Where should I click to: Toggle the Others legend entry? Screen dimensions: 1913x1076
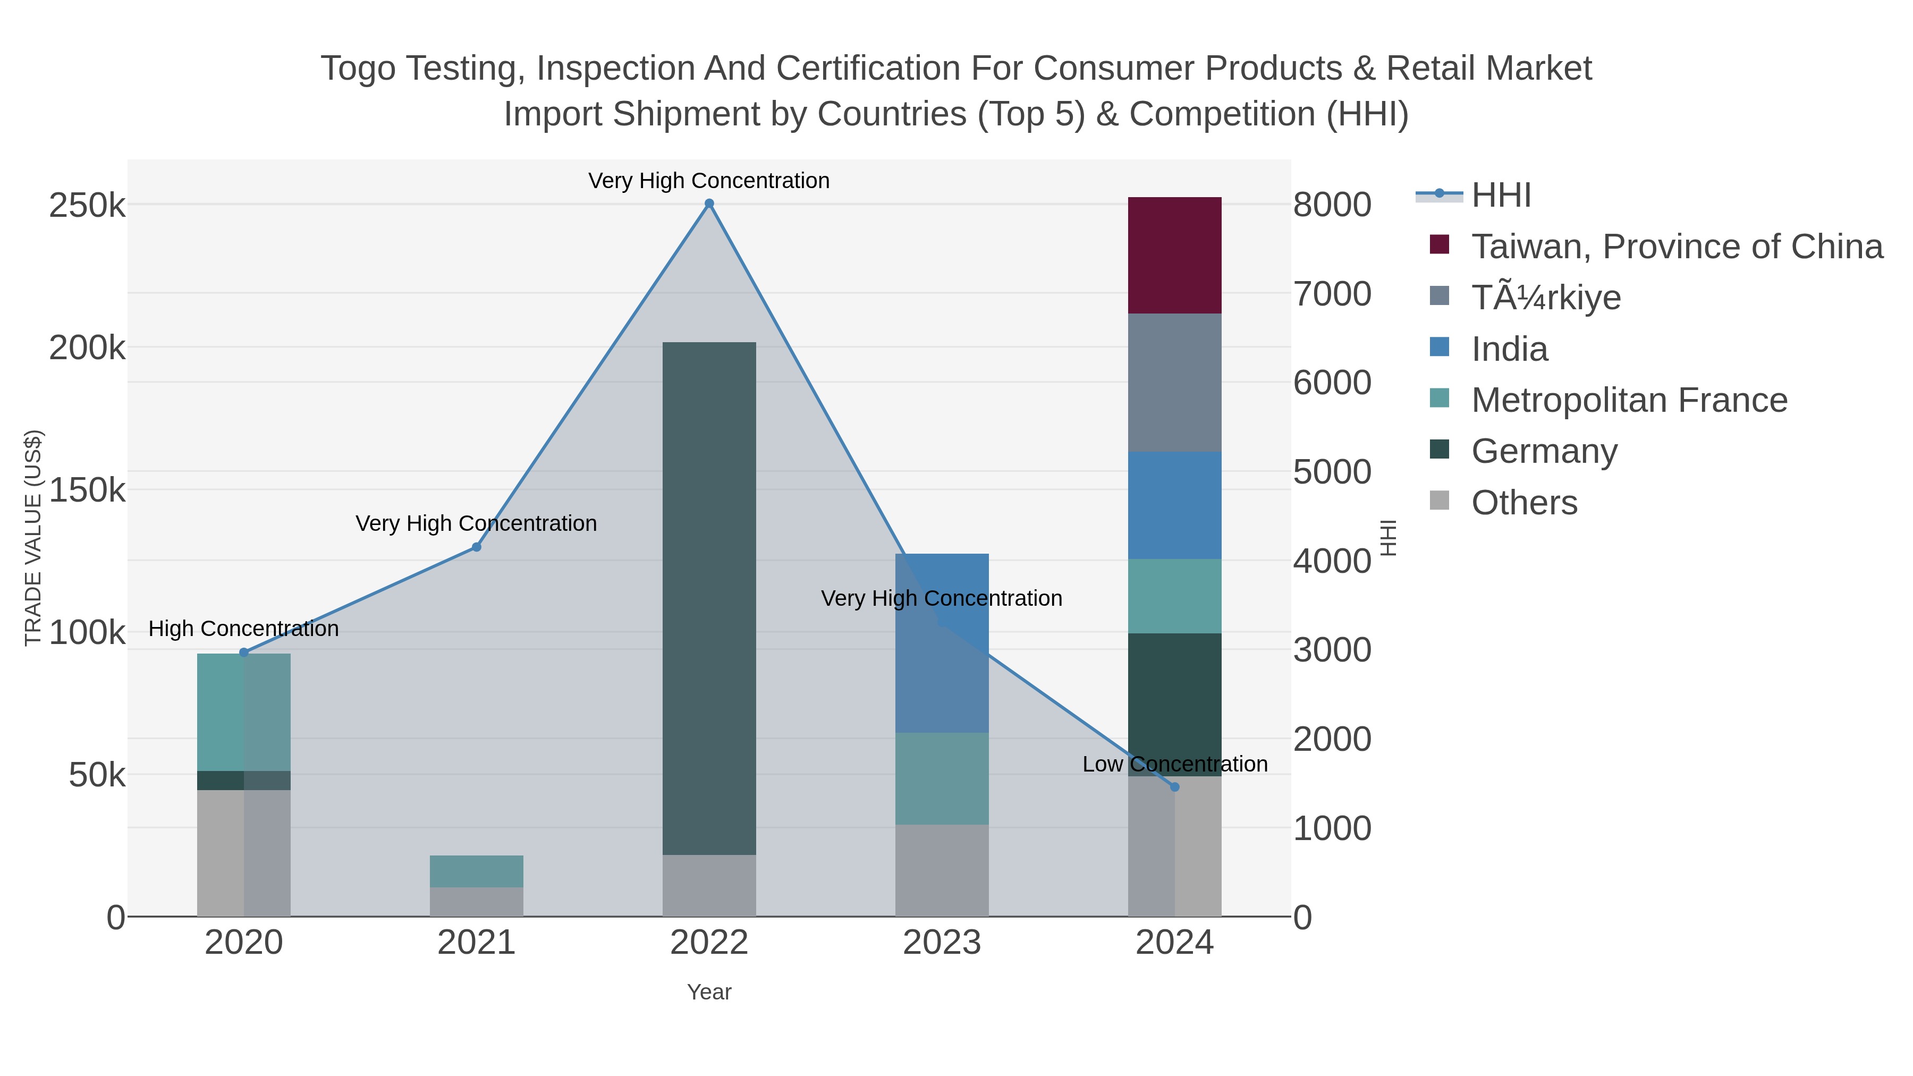tap(1503, 503)
